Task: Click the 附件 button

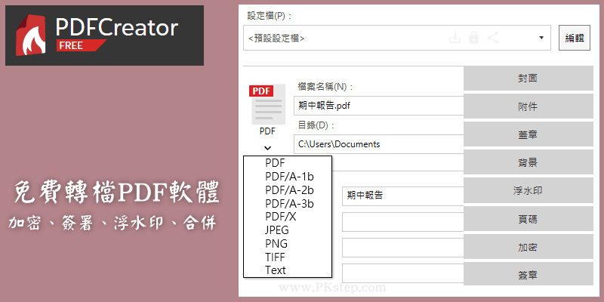Action: tap(528, 106)
